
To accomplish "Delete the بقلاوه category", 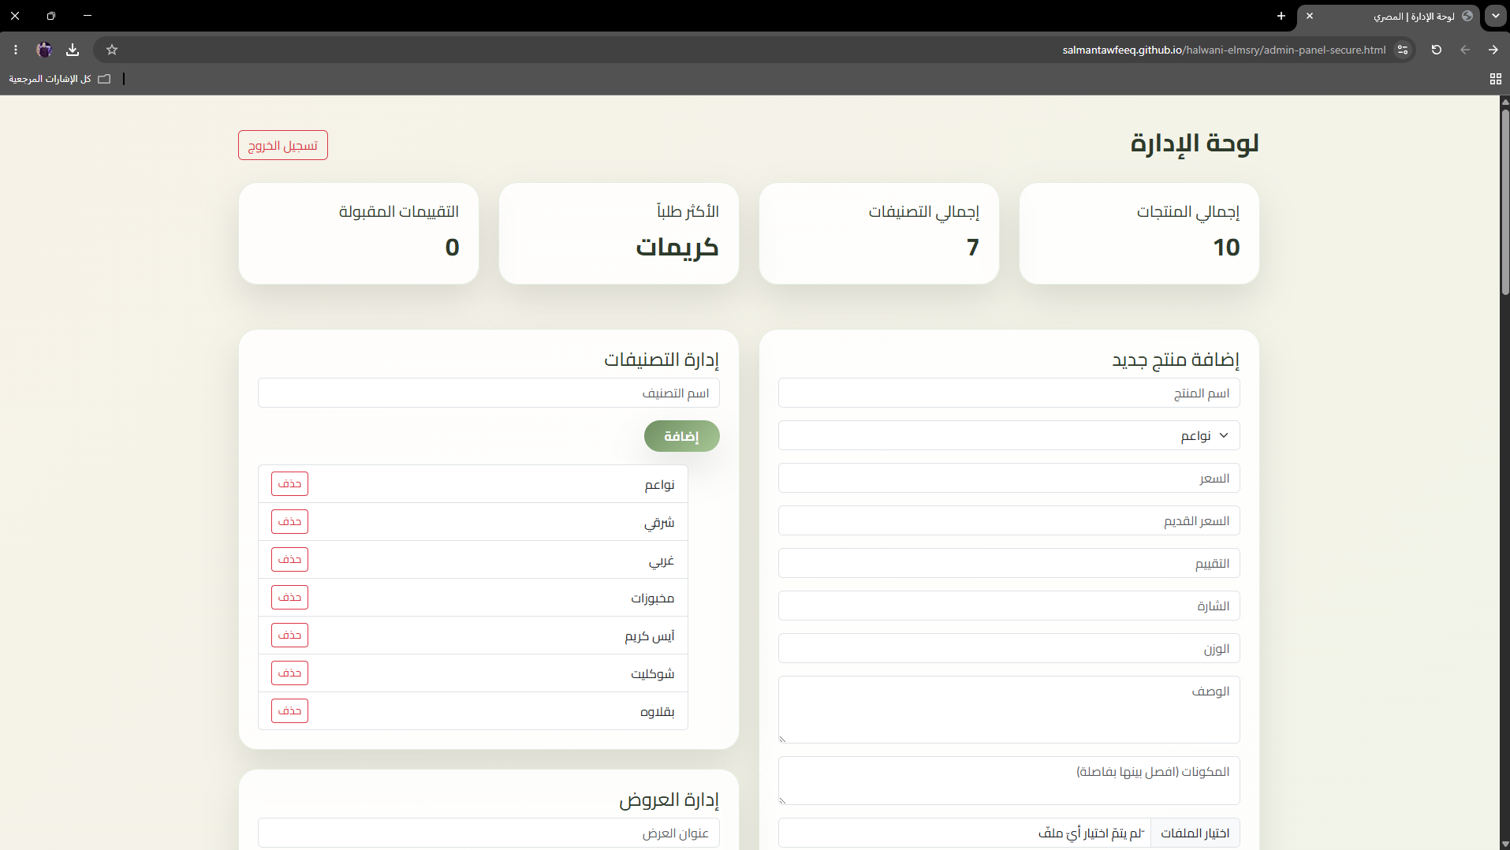I will pos(289,710).
